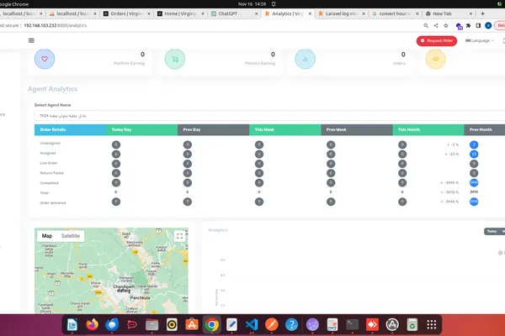This screenshot has height=336, width=505.
Task: Switch map to Satellite view
Action: (71, 236)
